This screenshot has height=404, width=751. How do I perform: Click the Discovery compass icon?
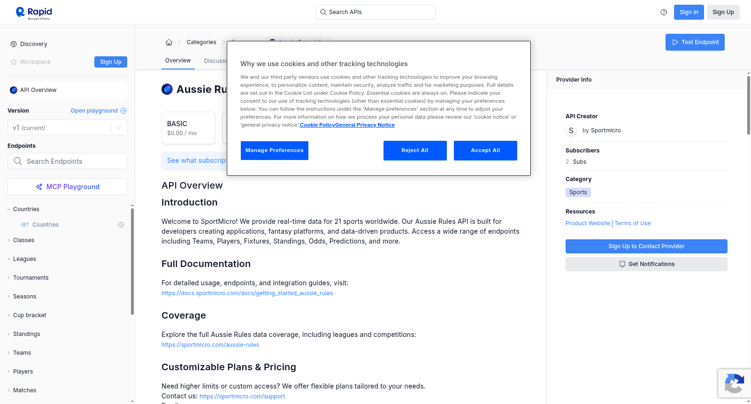14,44
